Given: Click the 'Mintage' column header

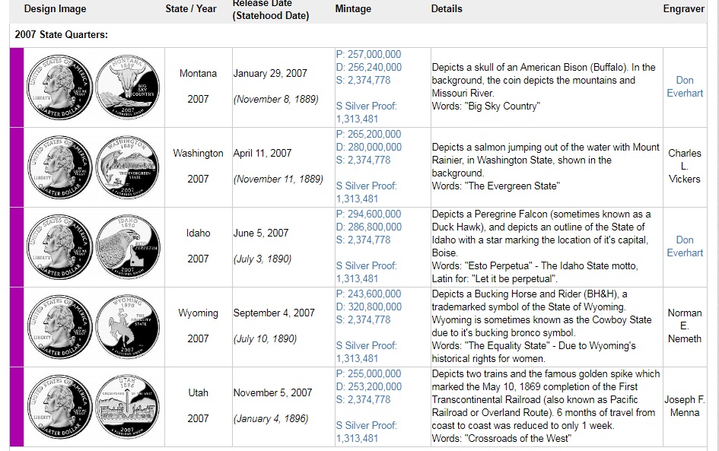Looking at the screenshot, I should (x=353, y=8).
